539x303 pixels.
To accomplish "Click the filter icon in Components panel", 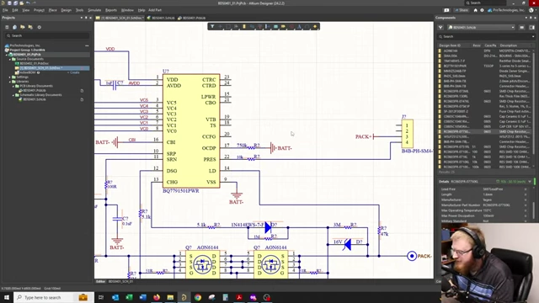I will pos(440,27).
